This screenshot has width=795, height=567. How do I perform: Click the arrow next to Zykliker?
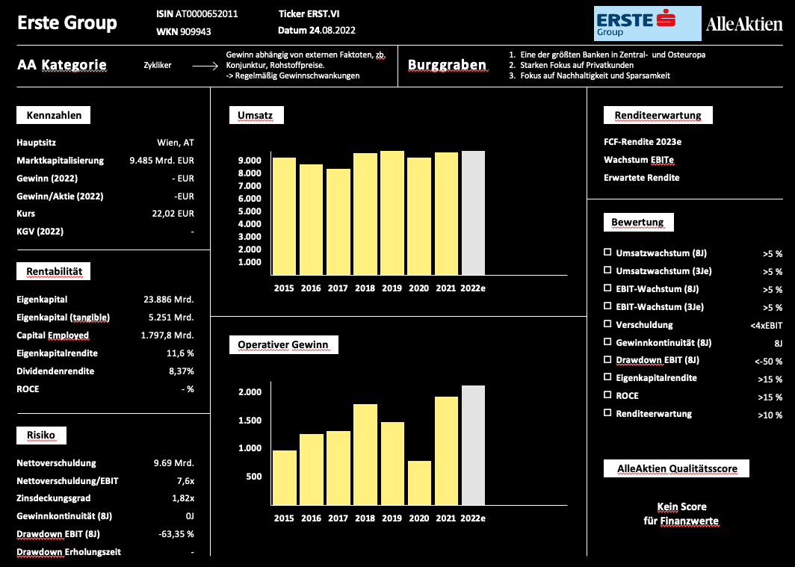[x=205, y=65]
